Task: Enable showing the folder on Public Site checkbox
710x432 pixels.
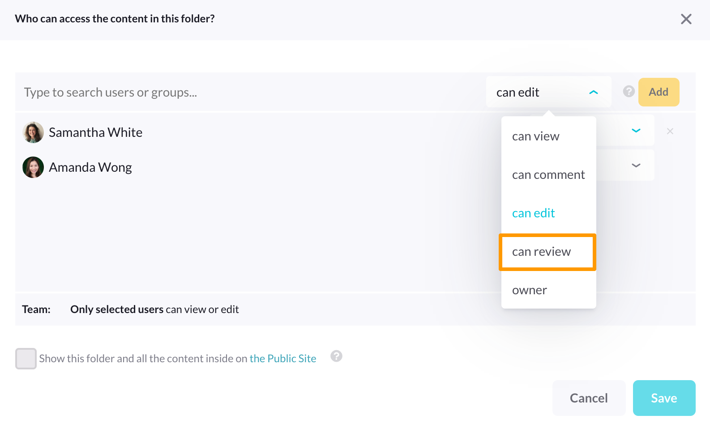Action: coord(26,359)
